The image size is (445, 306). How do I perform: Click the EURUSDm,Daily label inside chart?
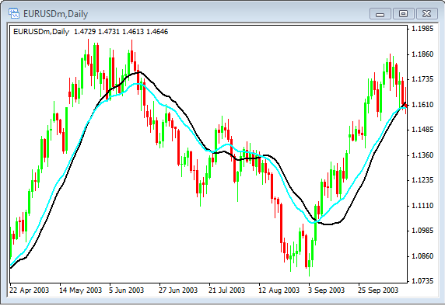41,32
